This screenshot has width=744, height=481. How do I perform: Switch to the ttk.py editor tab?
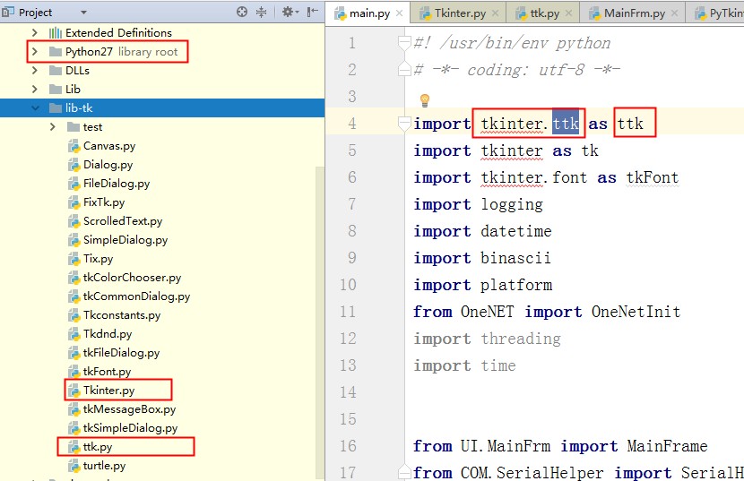[x=545, y=13]
